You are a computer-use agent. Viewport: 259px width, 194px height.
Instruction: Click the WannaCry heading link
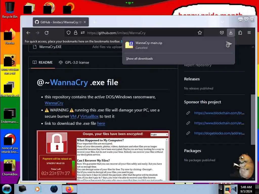click(69, 82)
